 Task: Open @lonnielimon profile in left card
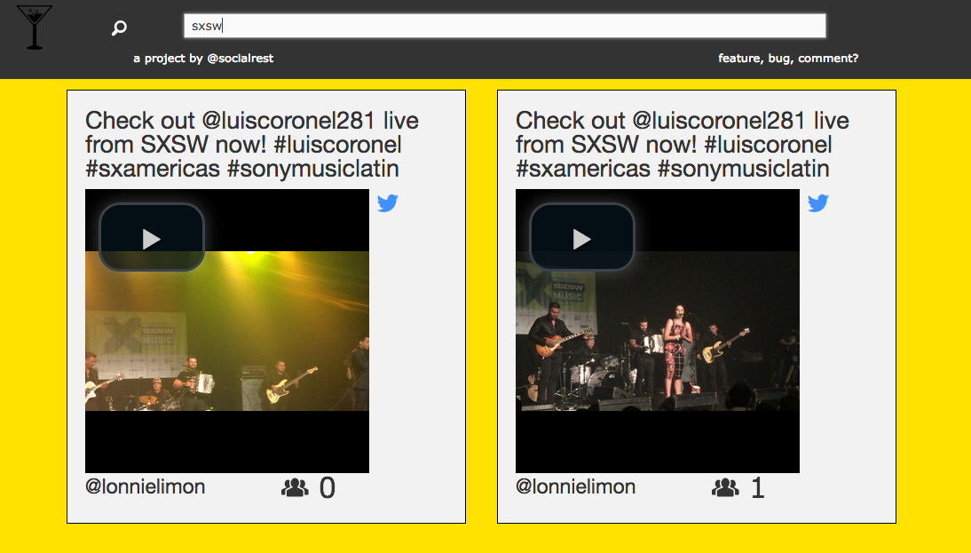145,486
